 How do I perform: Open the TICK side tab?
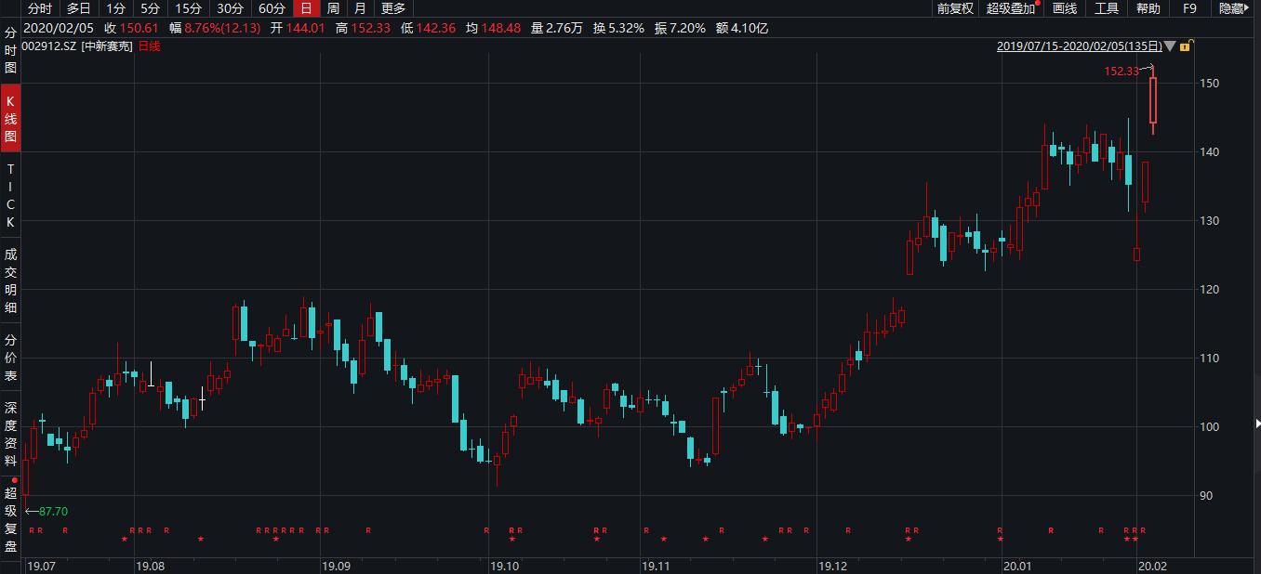click(11, 196)
